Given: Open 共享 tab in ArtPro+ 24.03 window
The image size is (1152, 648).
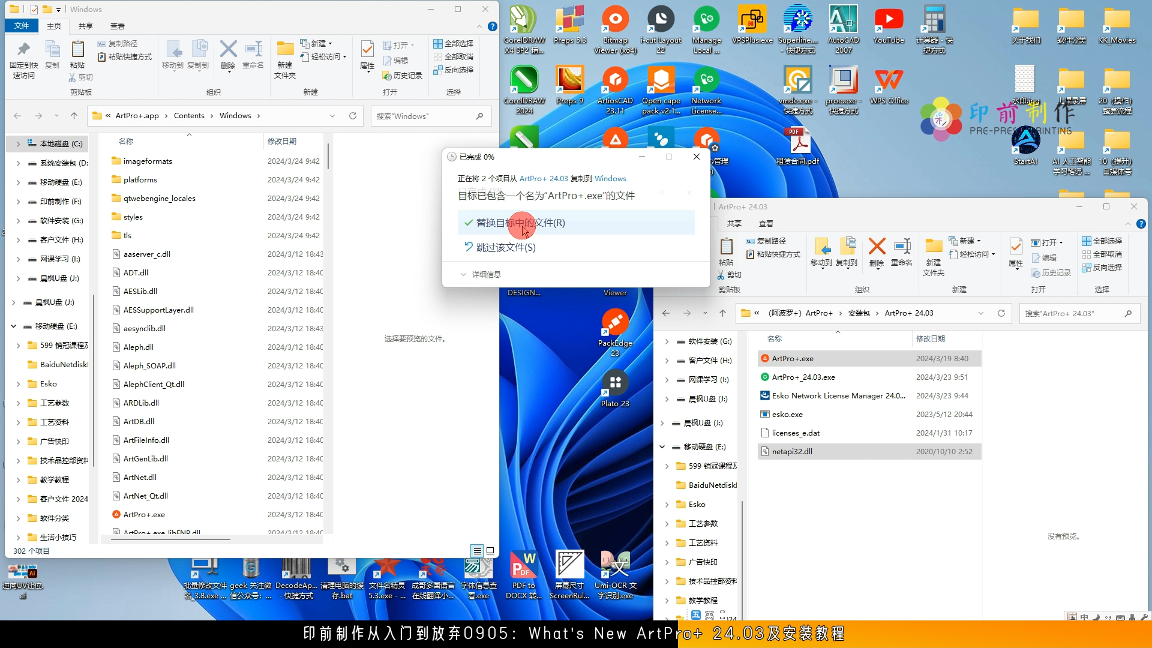Looking at the screenshot, I should tap(734, 223).
